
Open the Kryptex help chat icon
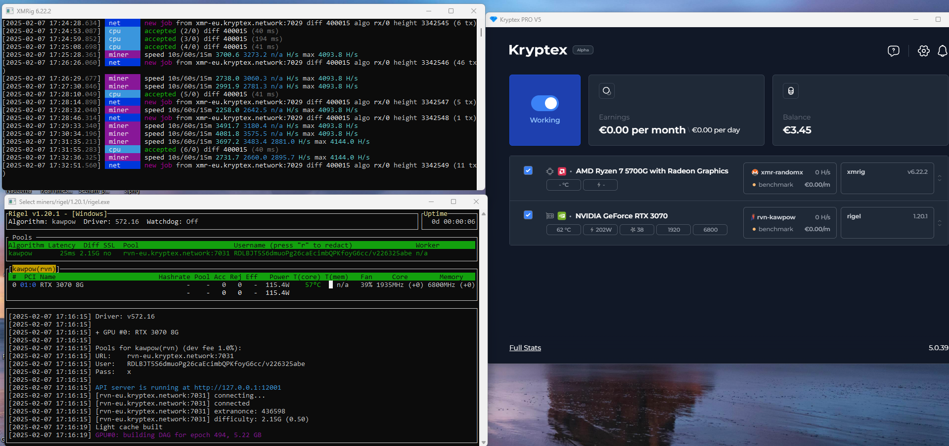coord(893,51)
